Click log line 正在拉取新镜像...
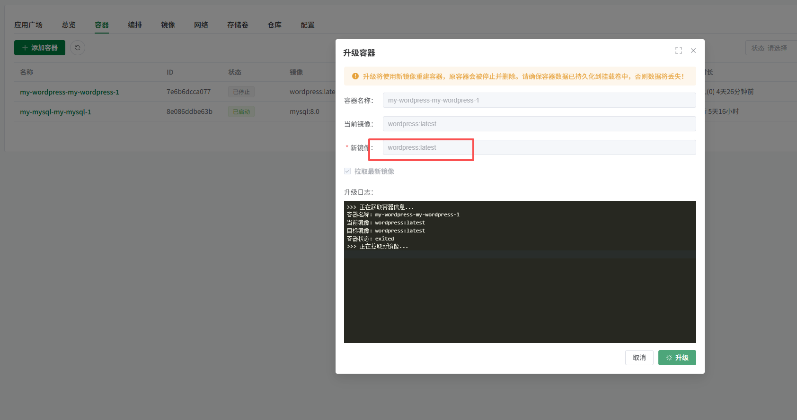The width and height of the screenshot is (797, 420). pos(377,247)
